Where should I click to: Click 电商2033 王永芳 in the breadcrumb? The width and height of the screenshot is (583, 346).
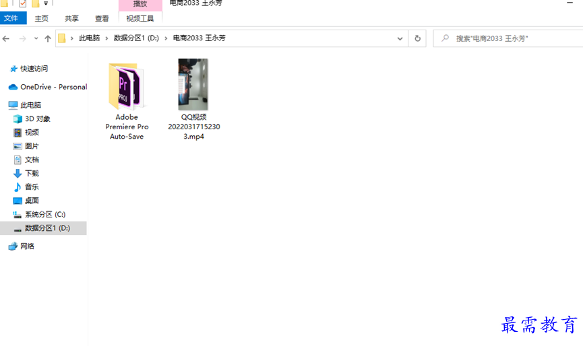click(200, 38)
